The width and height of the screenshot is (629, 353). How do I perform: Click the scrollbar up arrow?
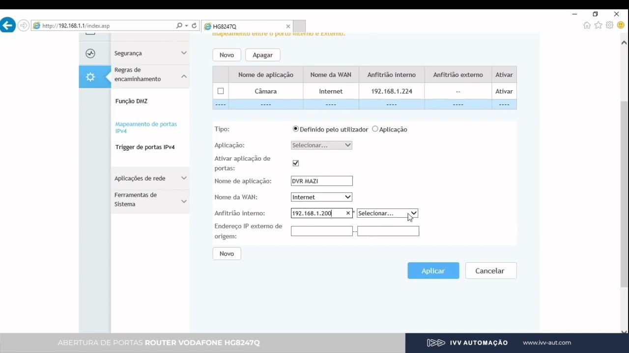click(624, 43)
